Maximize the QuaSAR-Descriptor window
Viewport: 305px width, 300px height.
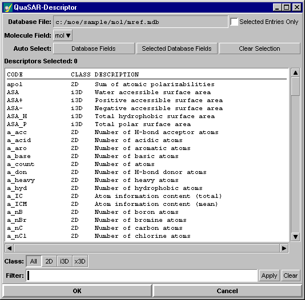[x=287, y=7]
